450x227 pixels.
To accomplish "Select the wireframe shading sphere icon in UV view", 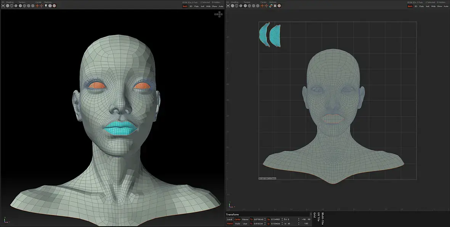I will [236, 6].
